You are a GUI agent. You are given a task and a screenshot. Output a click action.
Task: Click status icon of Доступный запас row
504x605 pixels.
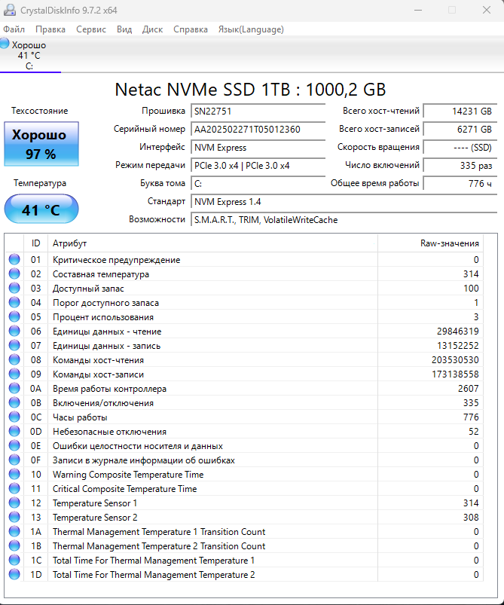14,288
